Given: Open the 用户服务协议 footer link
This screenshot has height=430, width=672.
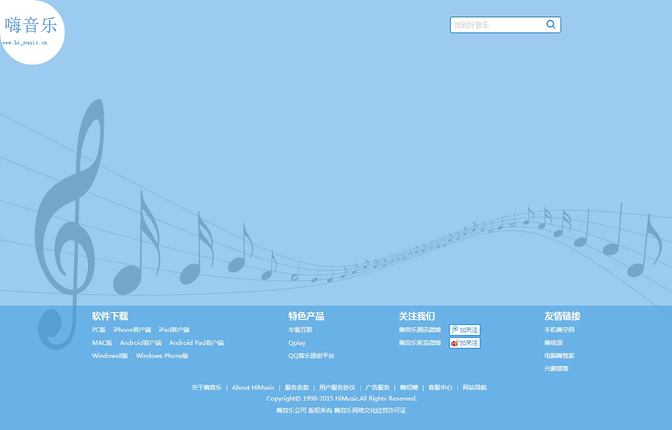Looking at the screenshot, I should click(337, 388).
